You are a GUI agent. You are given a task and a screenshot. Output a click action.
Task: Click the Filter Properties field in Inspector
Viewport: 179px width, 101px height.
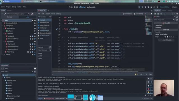[164, 20]
